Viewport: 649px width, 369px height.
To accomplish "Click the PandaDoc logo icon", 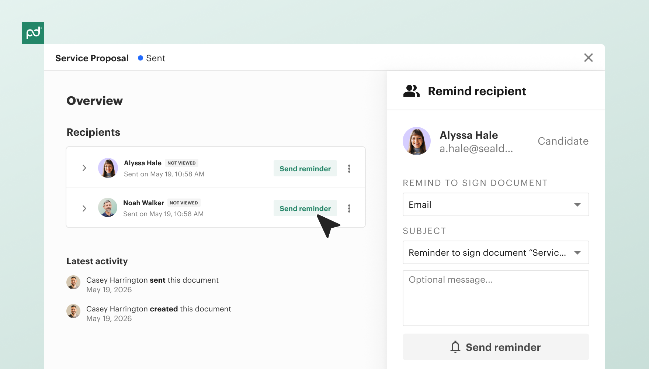I will [33, 33].
